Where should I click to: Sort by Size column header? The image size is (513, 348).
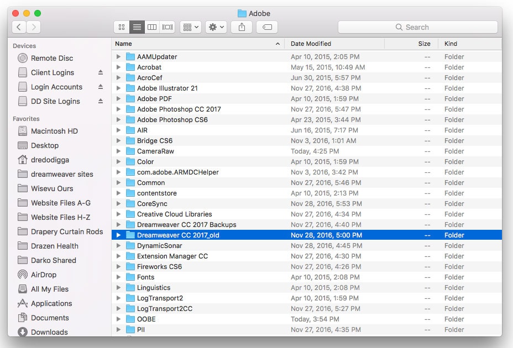coord(411,44)
